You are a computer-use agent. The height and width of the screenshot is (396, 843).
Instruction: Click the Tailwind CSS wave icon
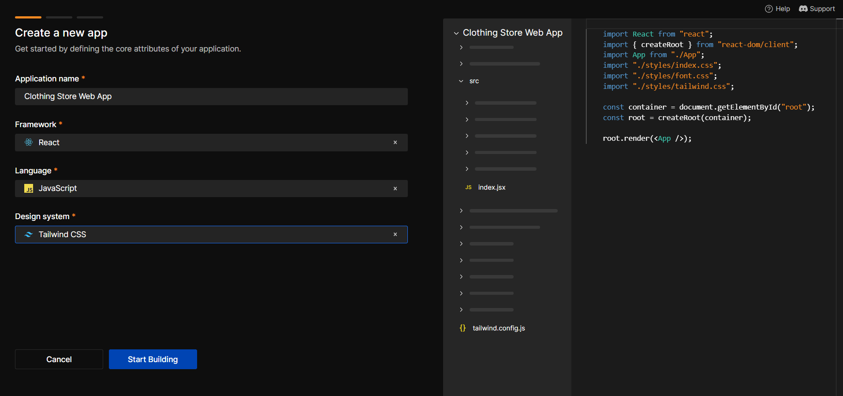click(x=29, y=235)
